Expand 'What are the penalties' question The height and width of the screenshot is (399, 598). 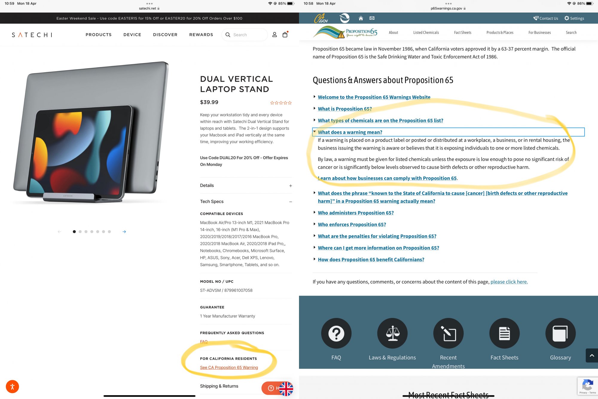pos(377,236)
